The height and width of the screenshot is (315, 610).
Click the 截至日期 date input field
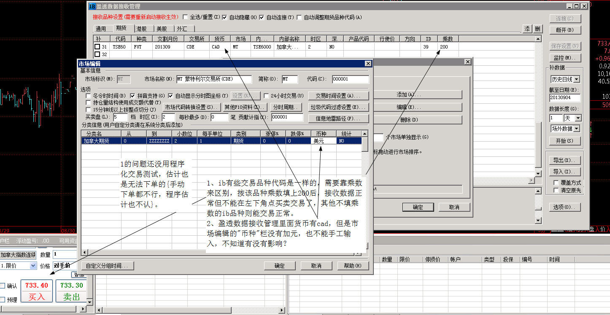[565, 98]
